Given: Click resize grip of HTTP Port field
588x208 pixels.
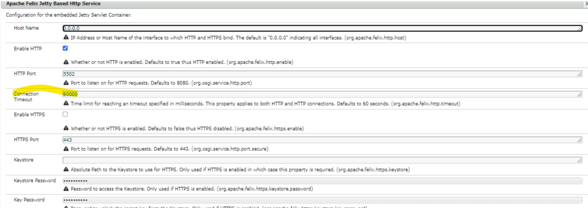Looking at the screenshot, I should pos(580,74).
